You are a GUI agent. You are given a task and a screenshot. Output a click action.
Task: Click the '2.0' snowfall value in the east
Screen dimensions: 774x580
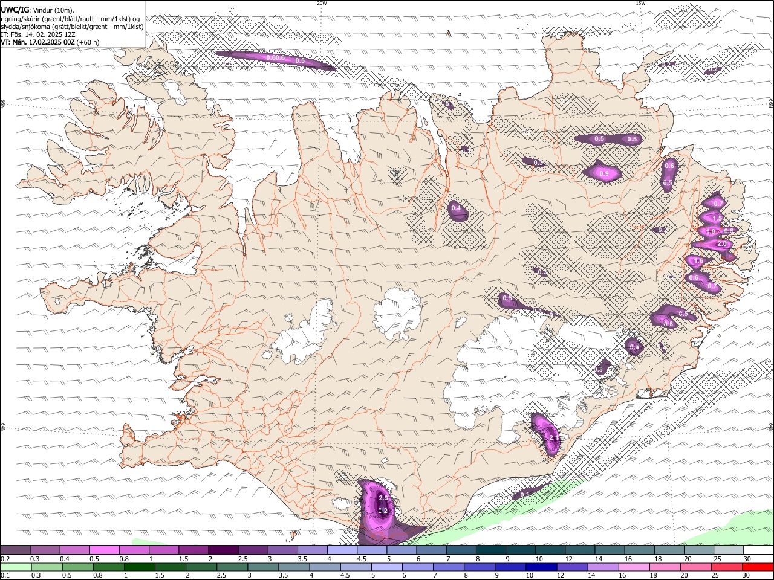(x=721, y=244)
